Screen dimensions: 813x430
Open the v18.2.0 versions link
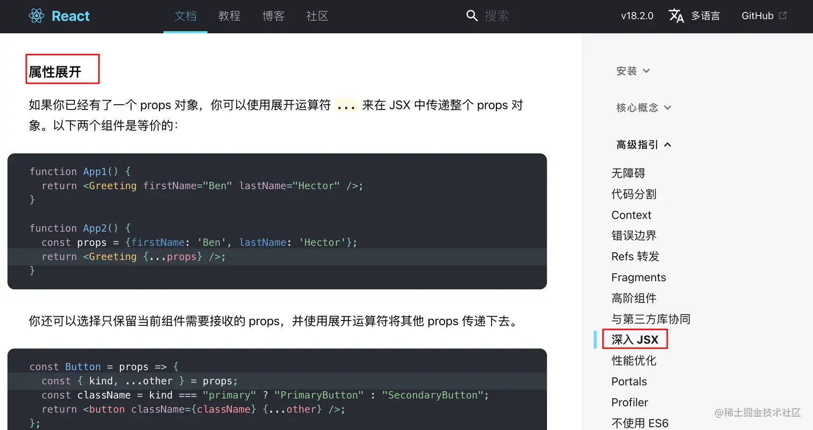click(x=637, y=16)
